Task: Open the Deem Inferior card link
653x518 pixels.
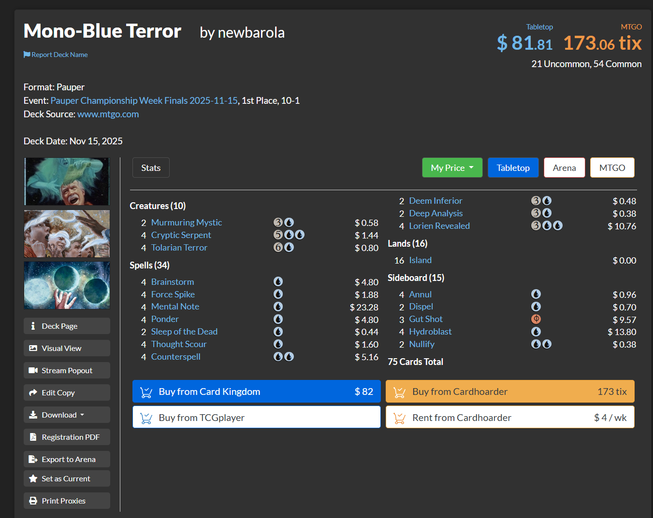Action: coord(435,200)
